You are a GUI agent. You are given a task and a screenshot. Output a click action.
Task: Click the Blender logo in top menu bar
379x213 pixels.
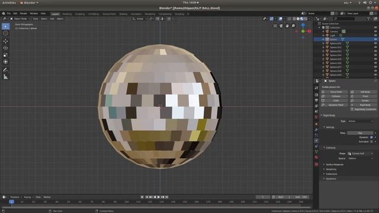pos(4,14)
